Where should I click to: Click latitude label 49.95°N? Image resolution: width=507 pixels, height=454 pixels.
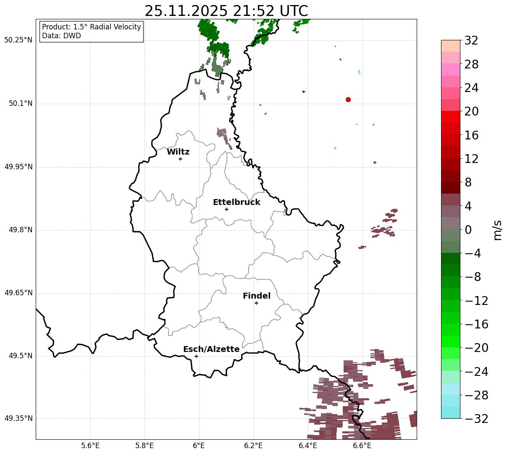[x=18, y=167]
